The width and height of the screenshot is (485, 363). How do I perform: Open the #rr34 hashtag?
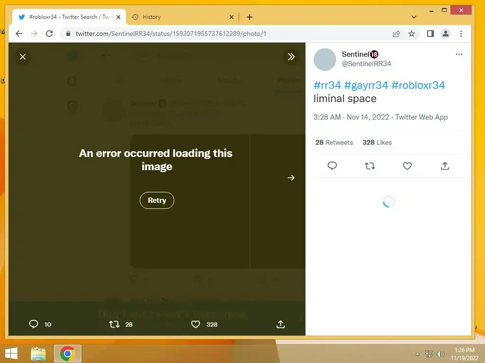(x=327, y=85)
